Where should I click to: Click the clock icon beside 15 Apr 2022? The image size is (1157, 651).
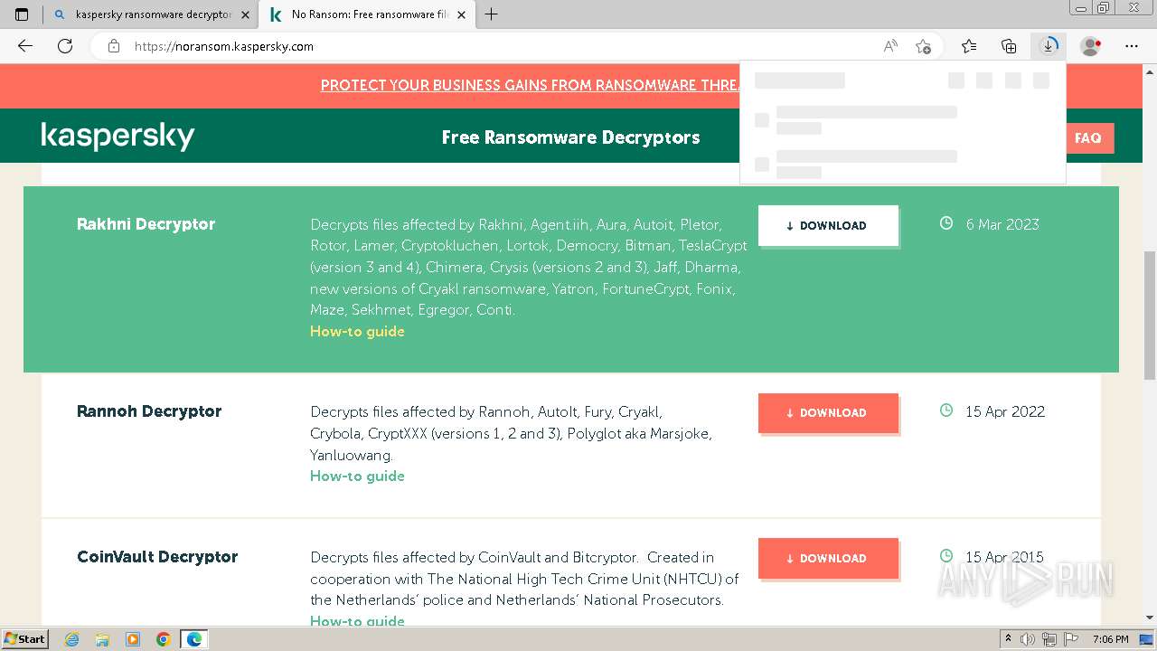[946, 410]
